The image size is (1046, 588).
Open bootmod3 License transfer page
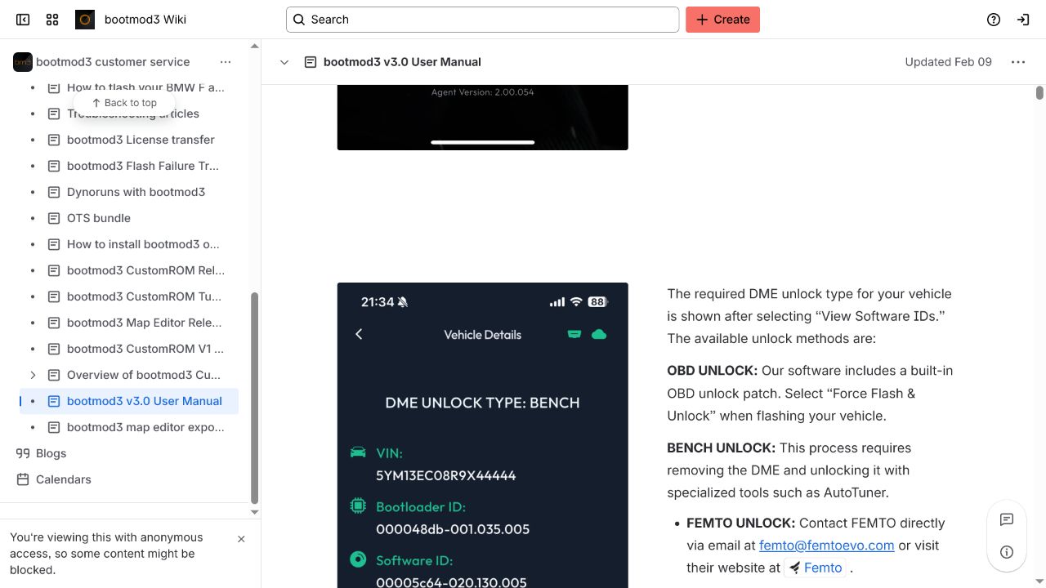[141, 140]
